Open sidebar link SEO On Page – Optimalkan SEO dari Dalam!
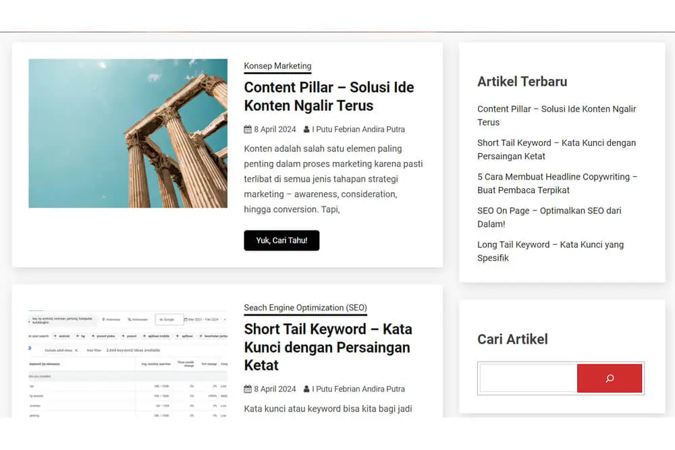 click(549, 217)
